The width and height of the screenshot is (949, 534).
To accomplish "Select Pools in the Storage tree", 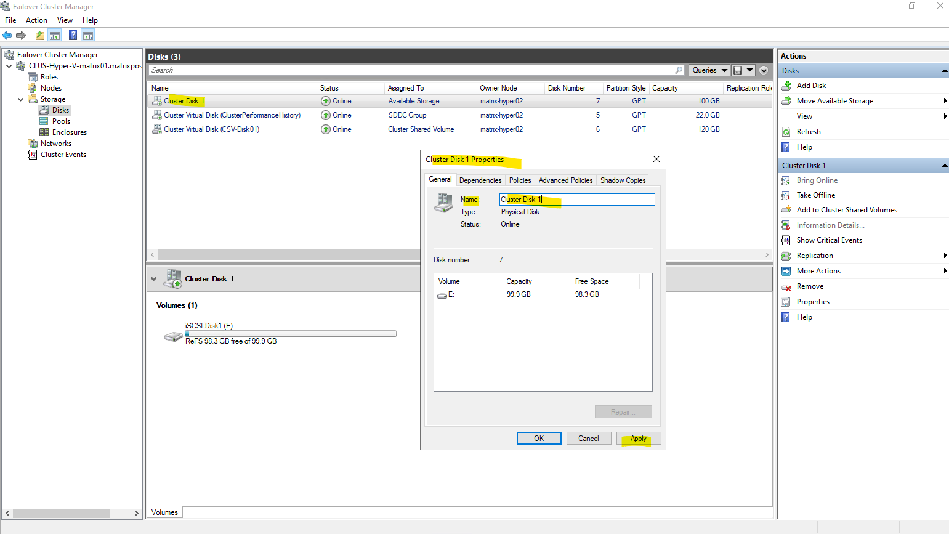I will coord(61,121).
